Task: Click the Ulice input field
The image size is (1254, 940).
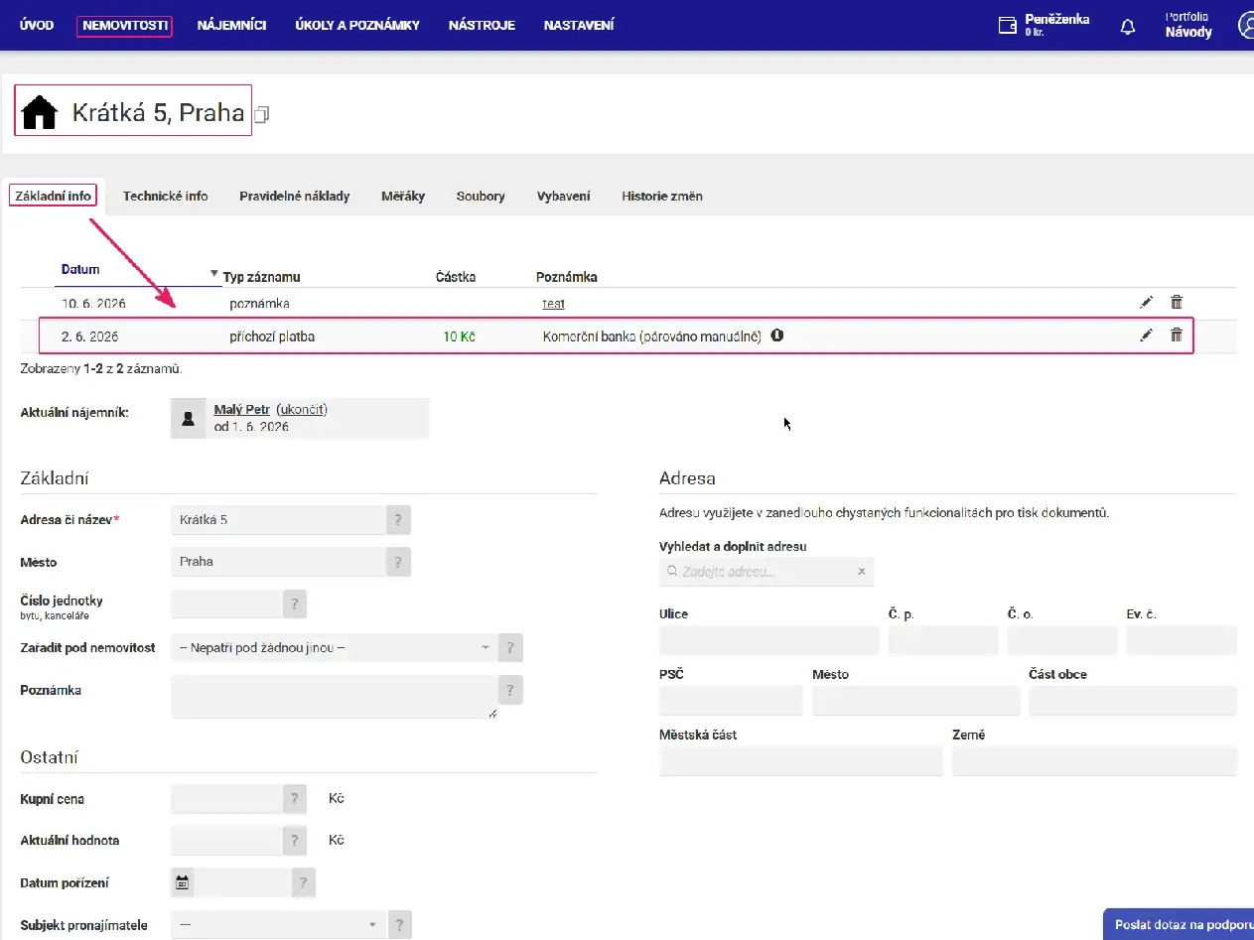Action: pos(768,640)
